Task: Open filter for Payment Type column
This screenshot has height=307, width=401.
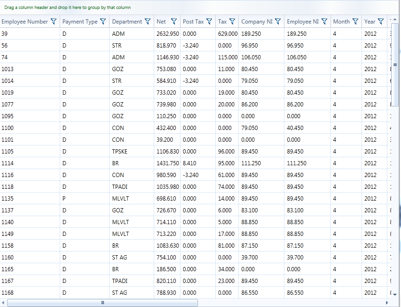Action: coord(103,22)
